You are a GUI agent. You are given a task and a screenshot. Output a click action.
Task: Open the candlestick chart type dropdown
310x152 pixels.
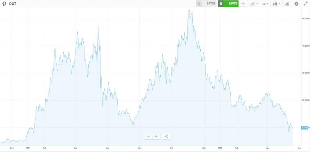(276, 4)
